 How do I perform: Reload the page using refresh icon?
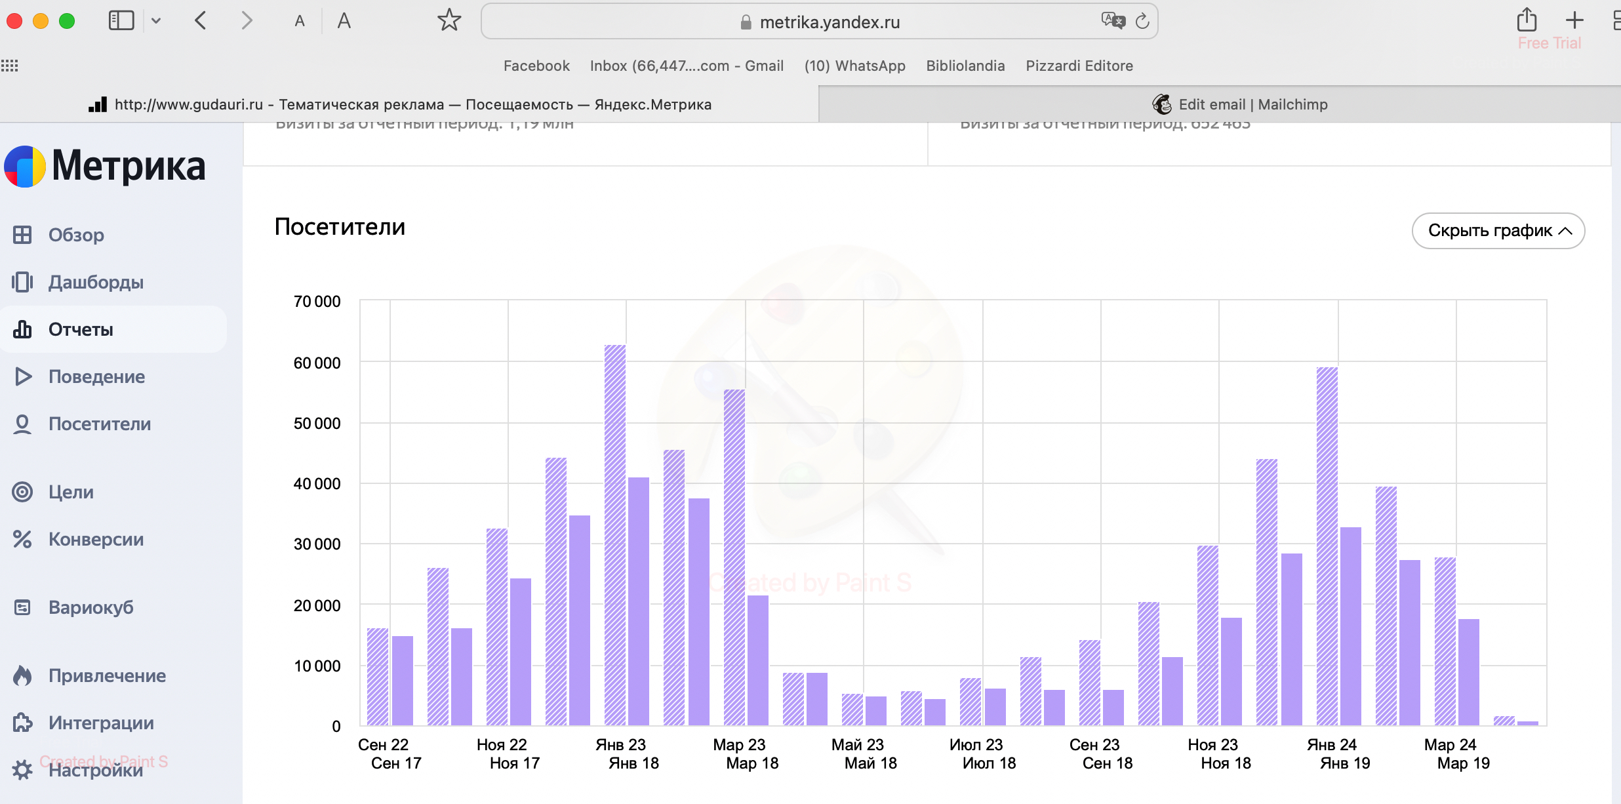coord(1142,21)
